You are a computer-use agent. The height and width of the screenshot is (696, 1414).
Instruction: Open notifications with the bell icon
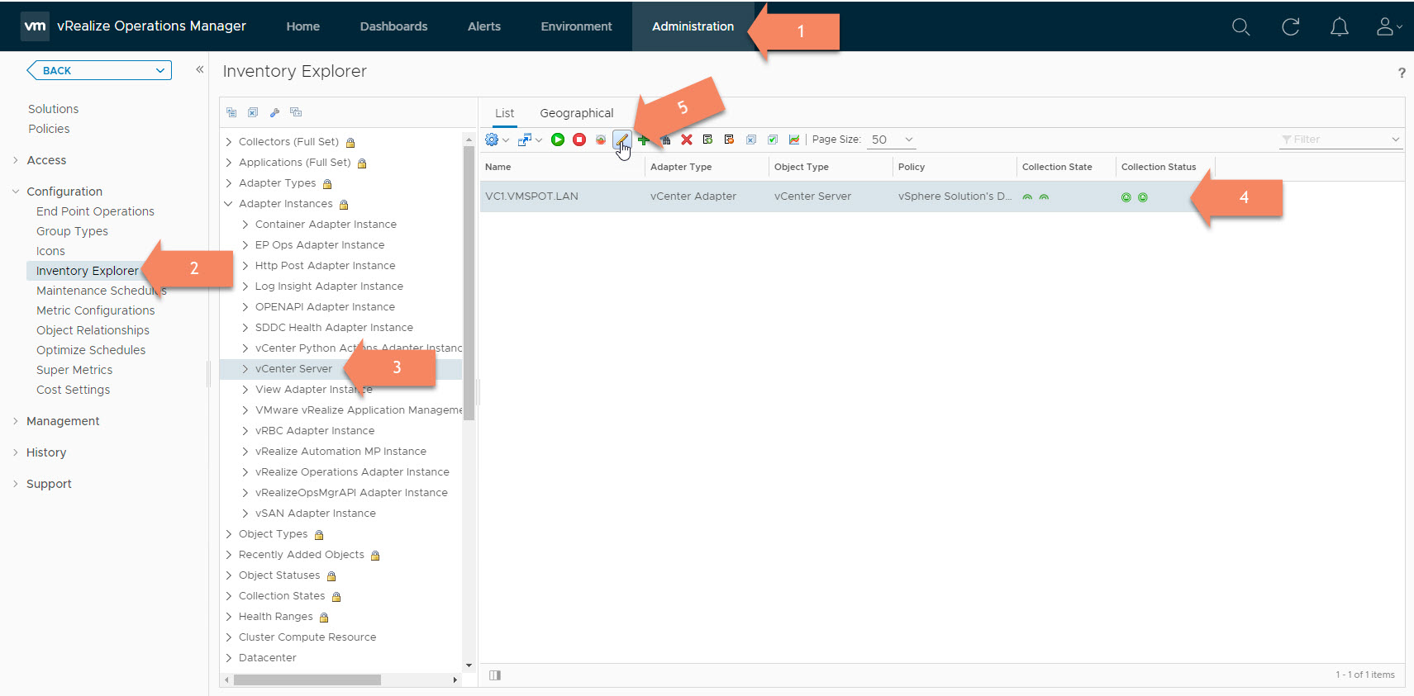coord(1340,26)
